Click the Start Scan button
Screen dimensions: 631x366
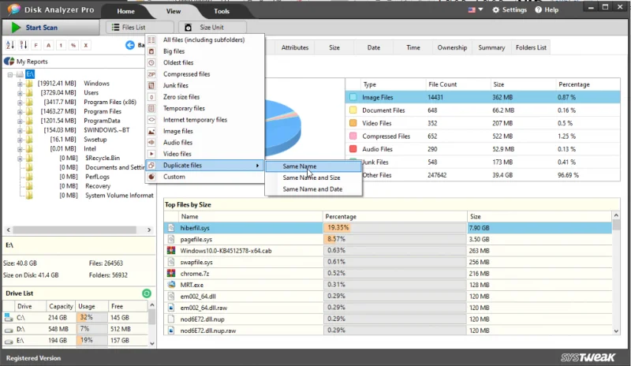[50, 28]
